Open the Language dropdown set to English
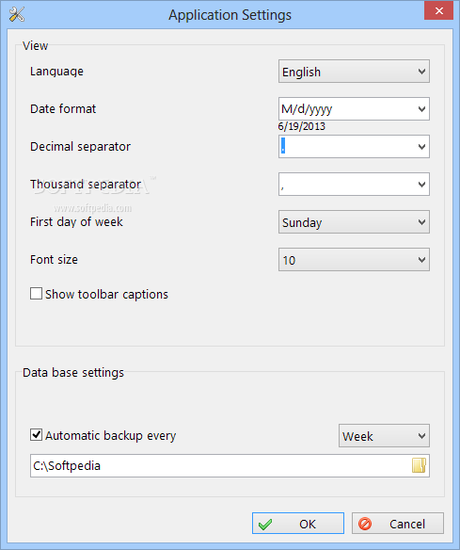 [354, 72]
